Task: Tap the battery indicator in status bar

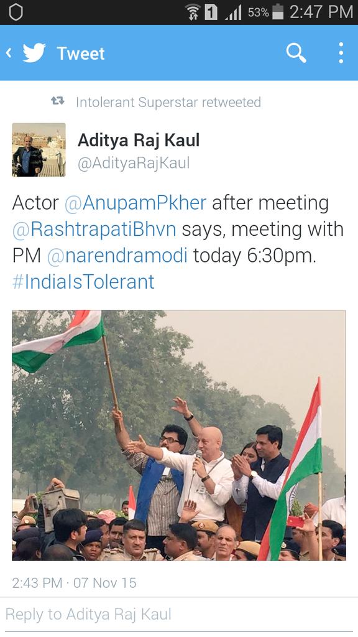Action: [x=278, y=12]
